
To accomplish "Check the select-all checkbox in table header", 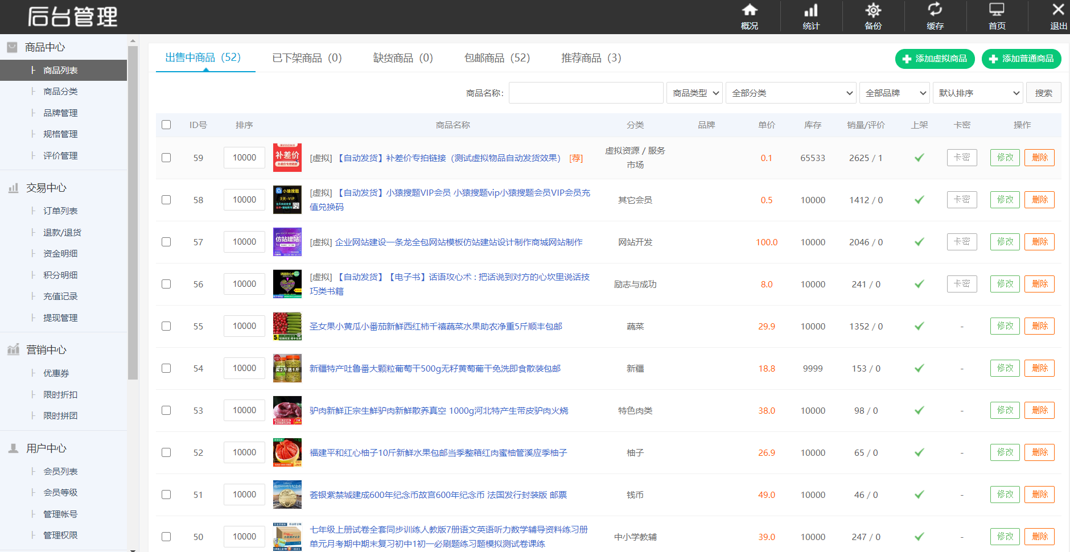I will tap(166, 125).
